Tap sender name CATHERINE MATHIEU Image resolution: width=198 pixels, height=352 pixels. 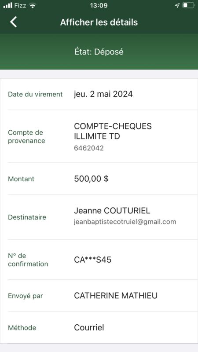[x=116, y=296]
